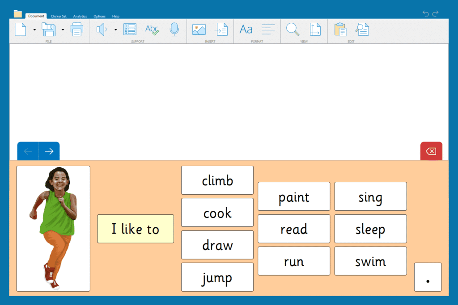This screenshot has height=305, width=458.
Task: Undo the last action
Action: tap(426, 13)
